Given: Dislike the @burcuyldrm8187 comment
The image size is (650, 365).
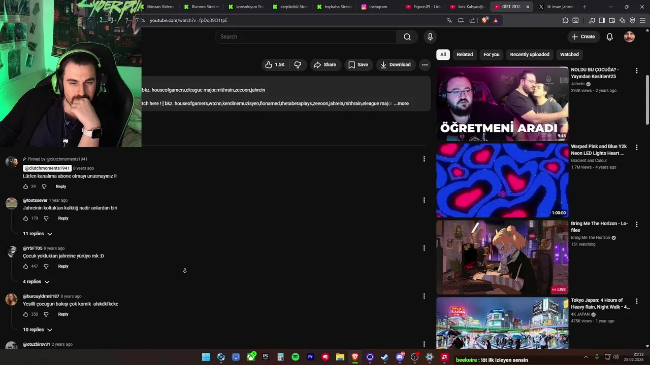Looking at the screenshot, I should (46, 314).
